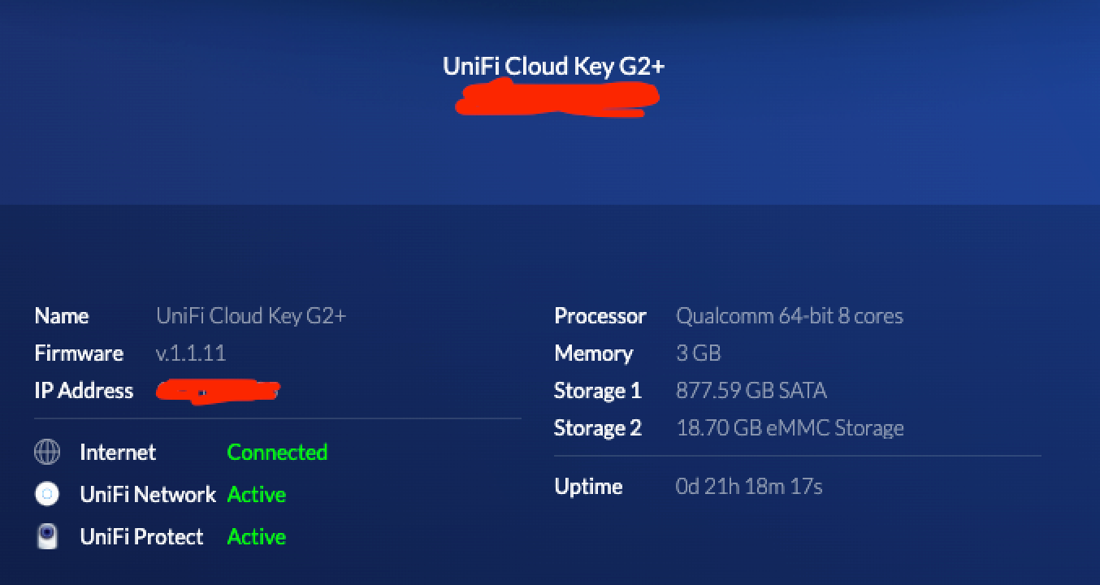Image resolution: width=1100 pixels, height=585 pixels.
Task: Click the Internet status label
Action: tap(118, 453)
